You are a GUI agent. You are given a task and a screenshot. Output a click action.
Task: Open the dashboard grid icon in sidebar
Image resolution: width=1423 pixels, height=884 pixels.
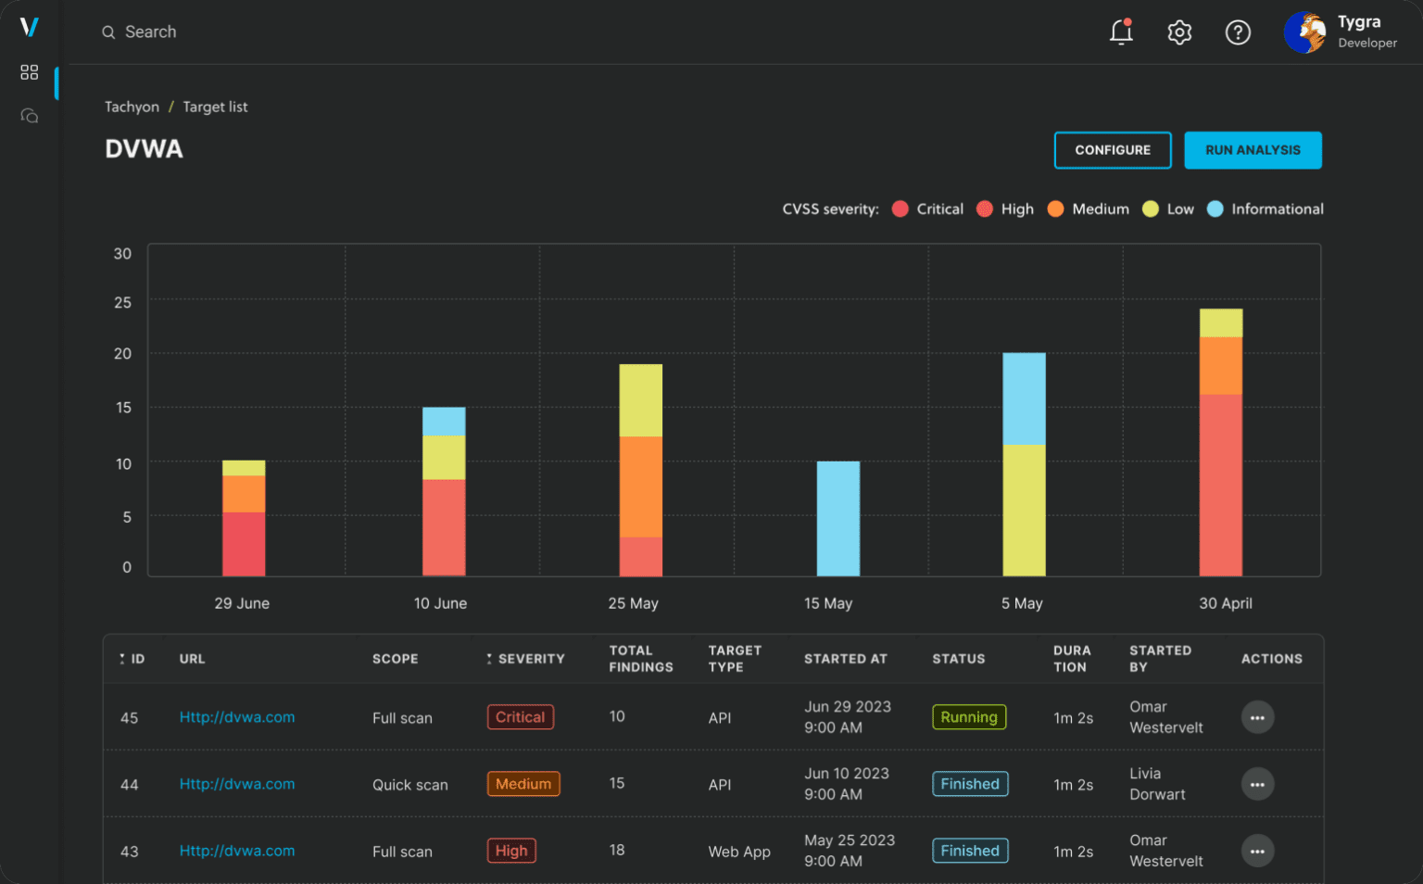pyautogui.click(x=29, y=72)
